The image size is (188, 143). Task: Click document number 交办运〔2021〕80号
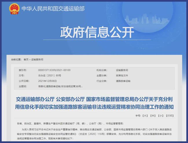click(48, 75)
